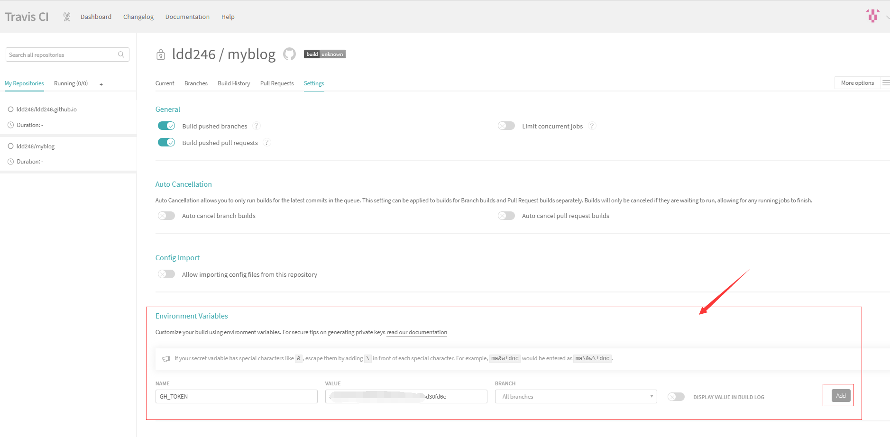Open Documentation in top navigation
Viewport: 890px width, 437px height.
(x=187, y=17)
